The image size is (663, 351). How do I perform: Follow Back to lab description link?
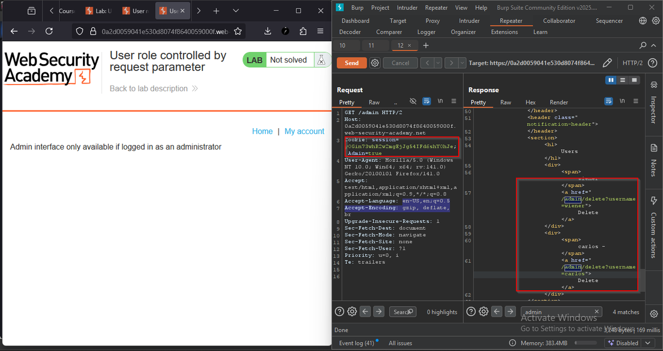pyautogui.click(x=154, y=88)
